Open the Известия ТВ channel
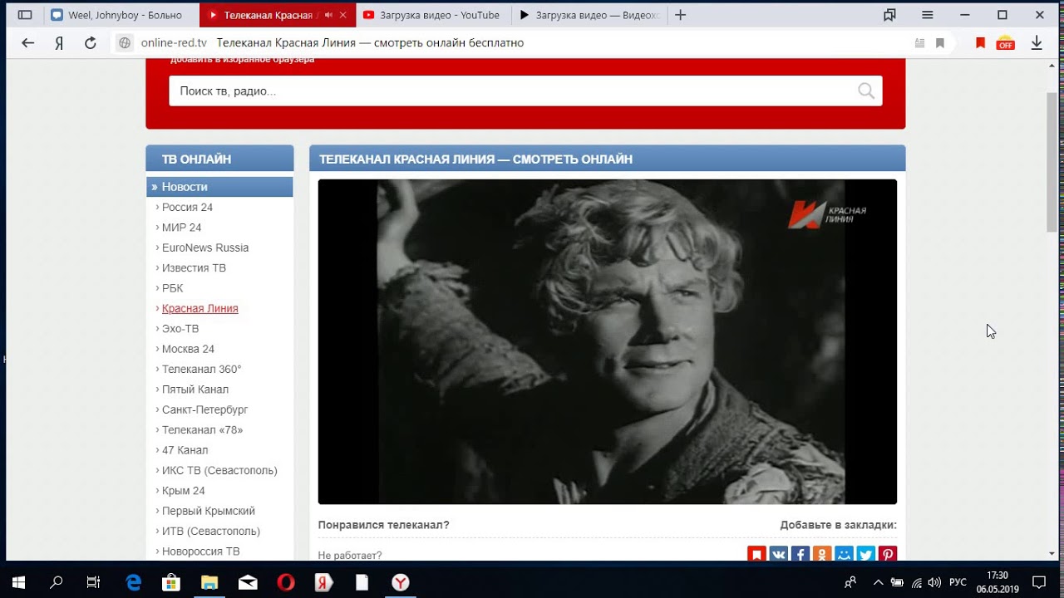 (x=194, y=267)
